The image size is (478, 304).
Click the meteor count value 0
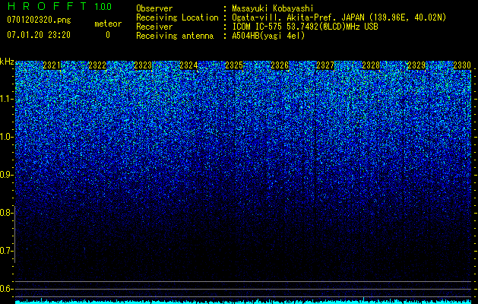(x=108, y=35)
